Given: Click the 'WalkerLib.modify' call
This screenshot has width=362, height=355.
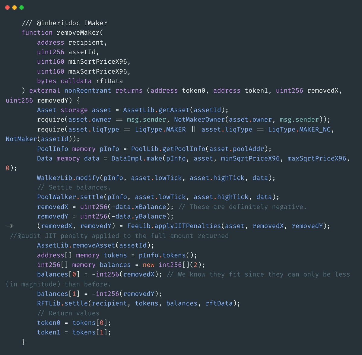Looking at the screenshot, I should [x=68, y=178].
